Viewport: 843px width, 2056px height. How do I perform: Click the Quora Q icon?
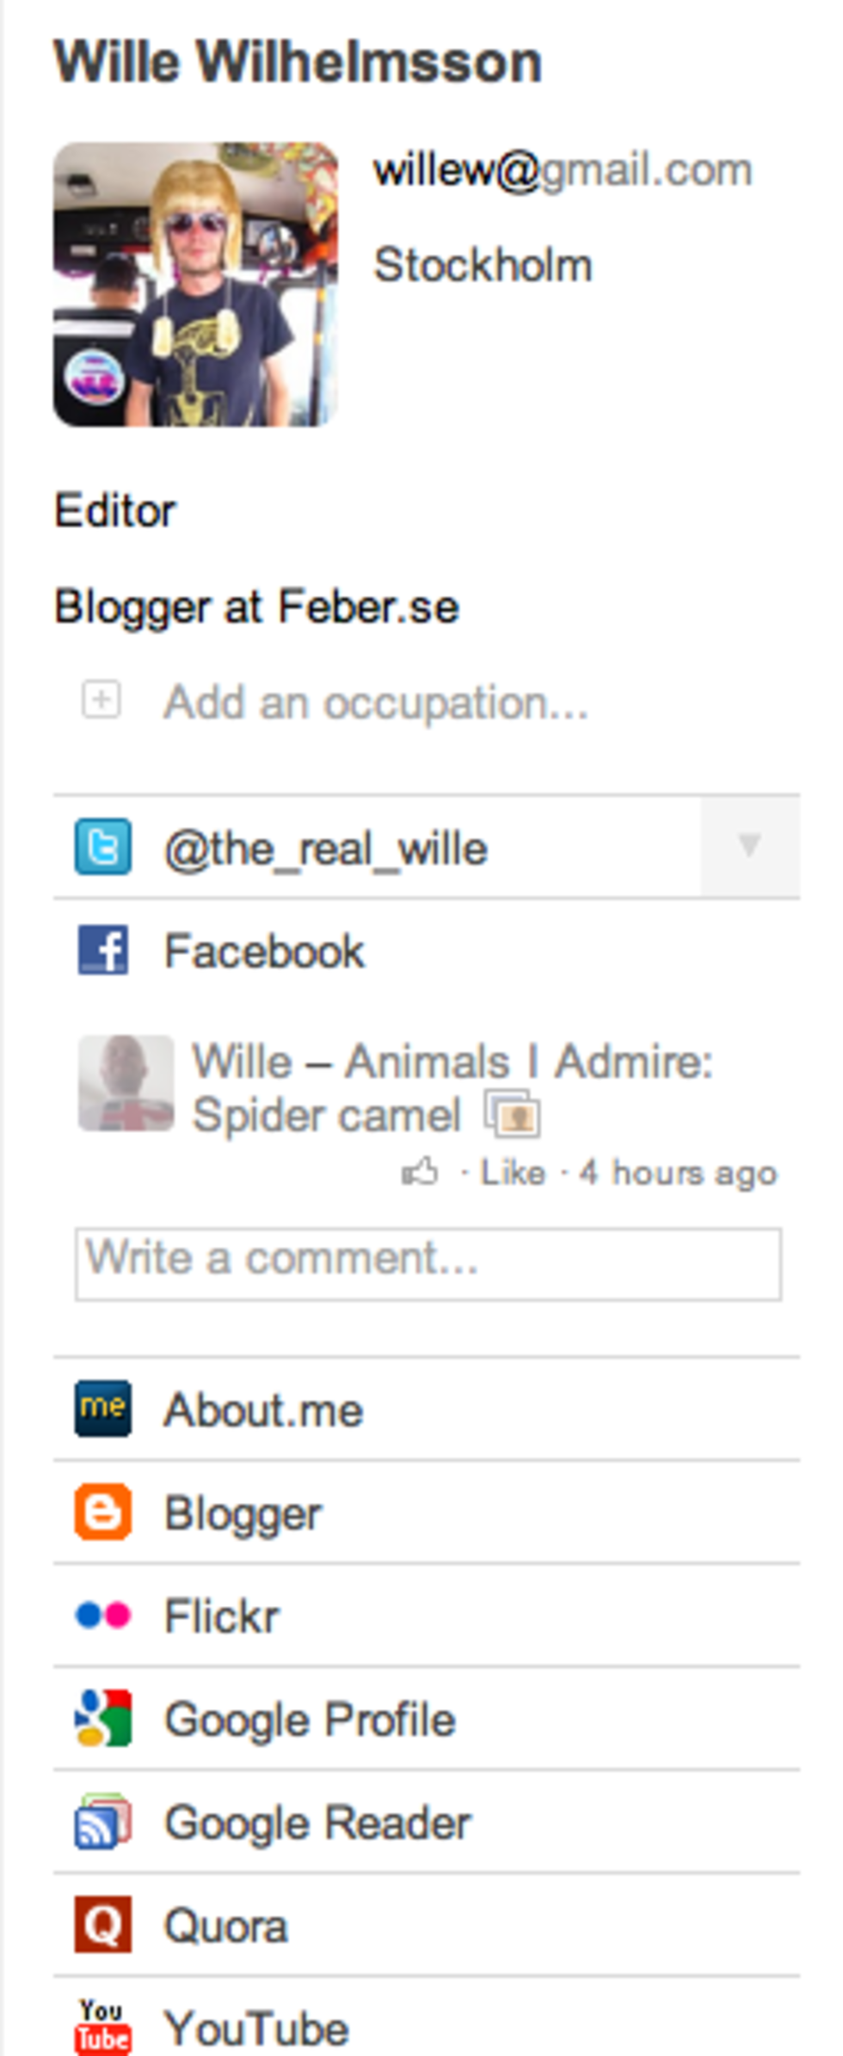[x=103, y=1925]
